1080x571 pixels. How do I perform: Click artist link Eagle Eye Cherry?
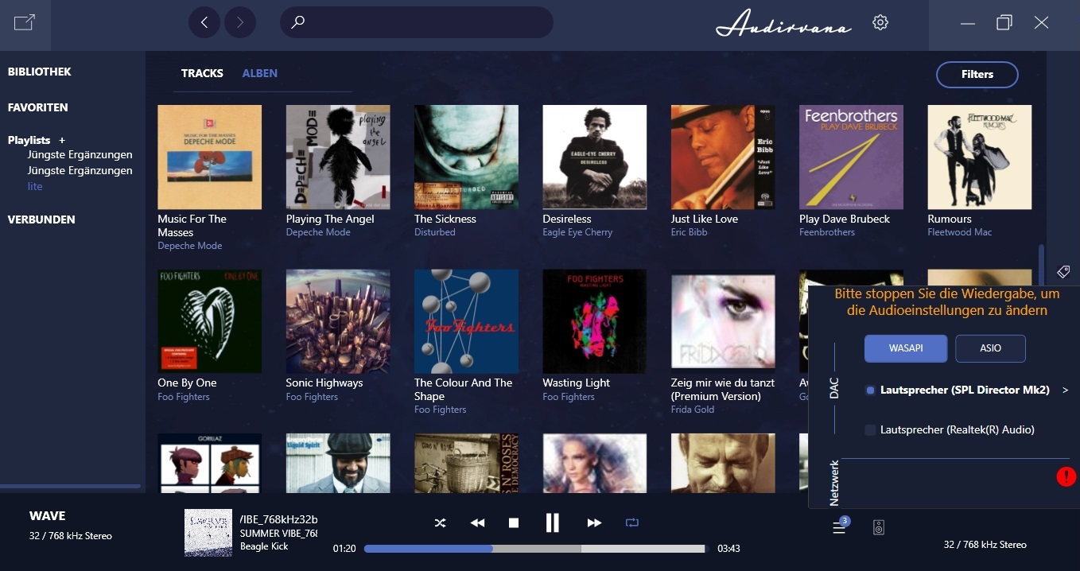(x=577, y=232)
